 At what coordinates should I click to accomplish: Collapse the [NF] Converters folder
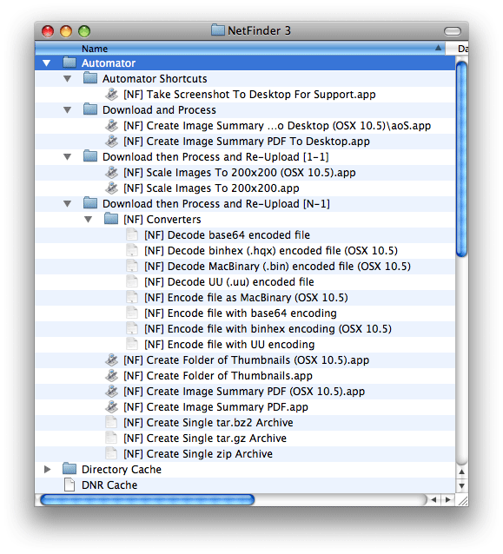coord(88,220)
